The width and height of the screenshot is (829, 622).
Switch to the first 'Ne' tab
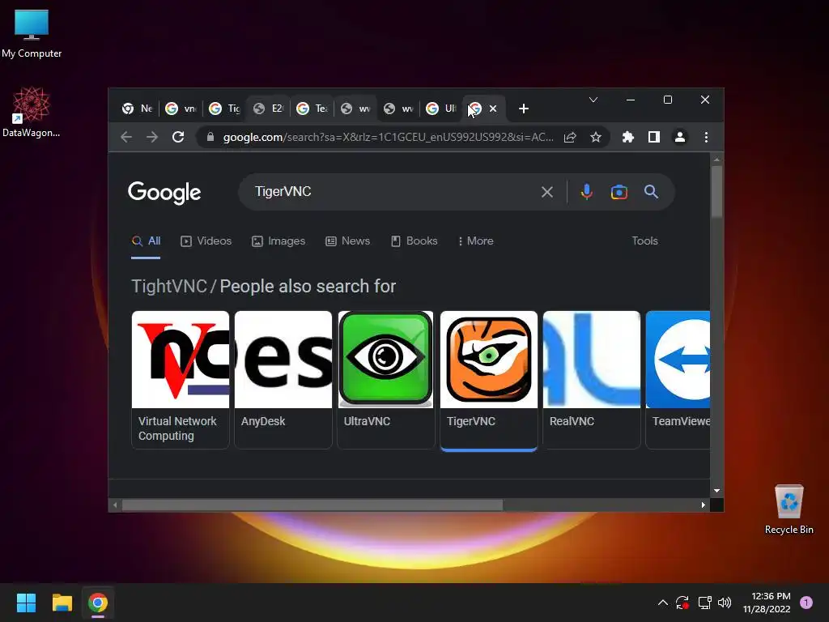[137, 109]
